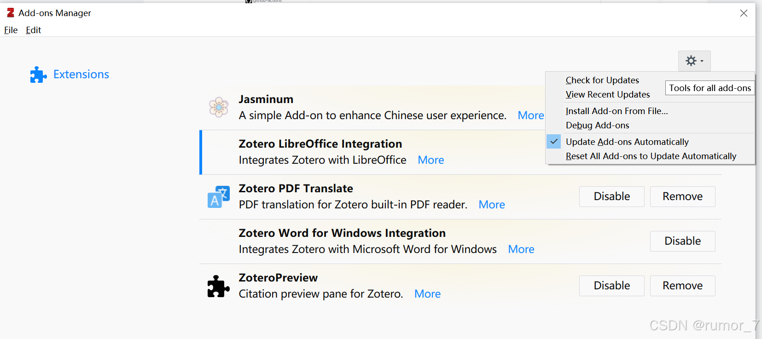
Task: Toggle Update Add-ons Automatically option
Action: (x=627, y=142)
